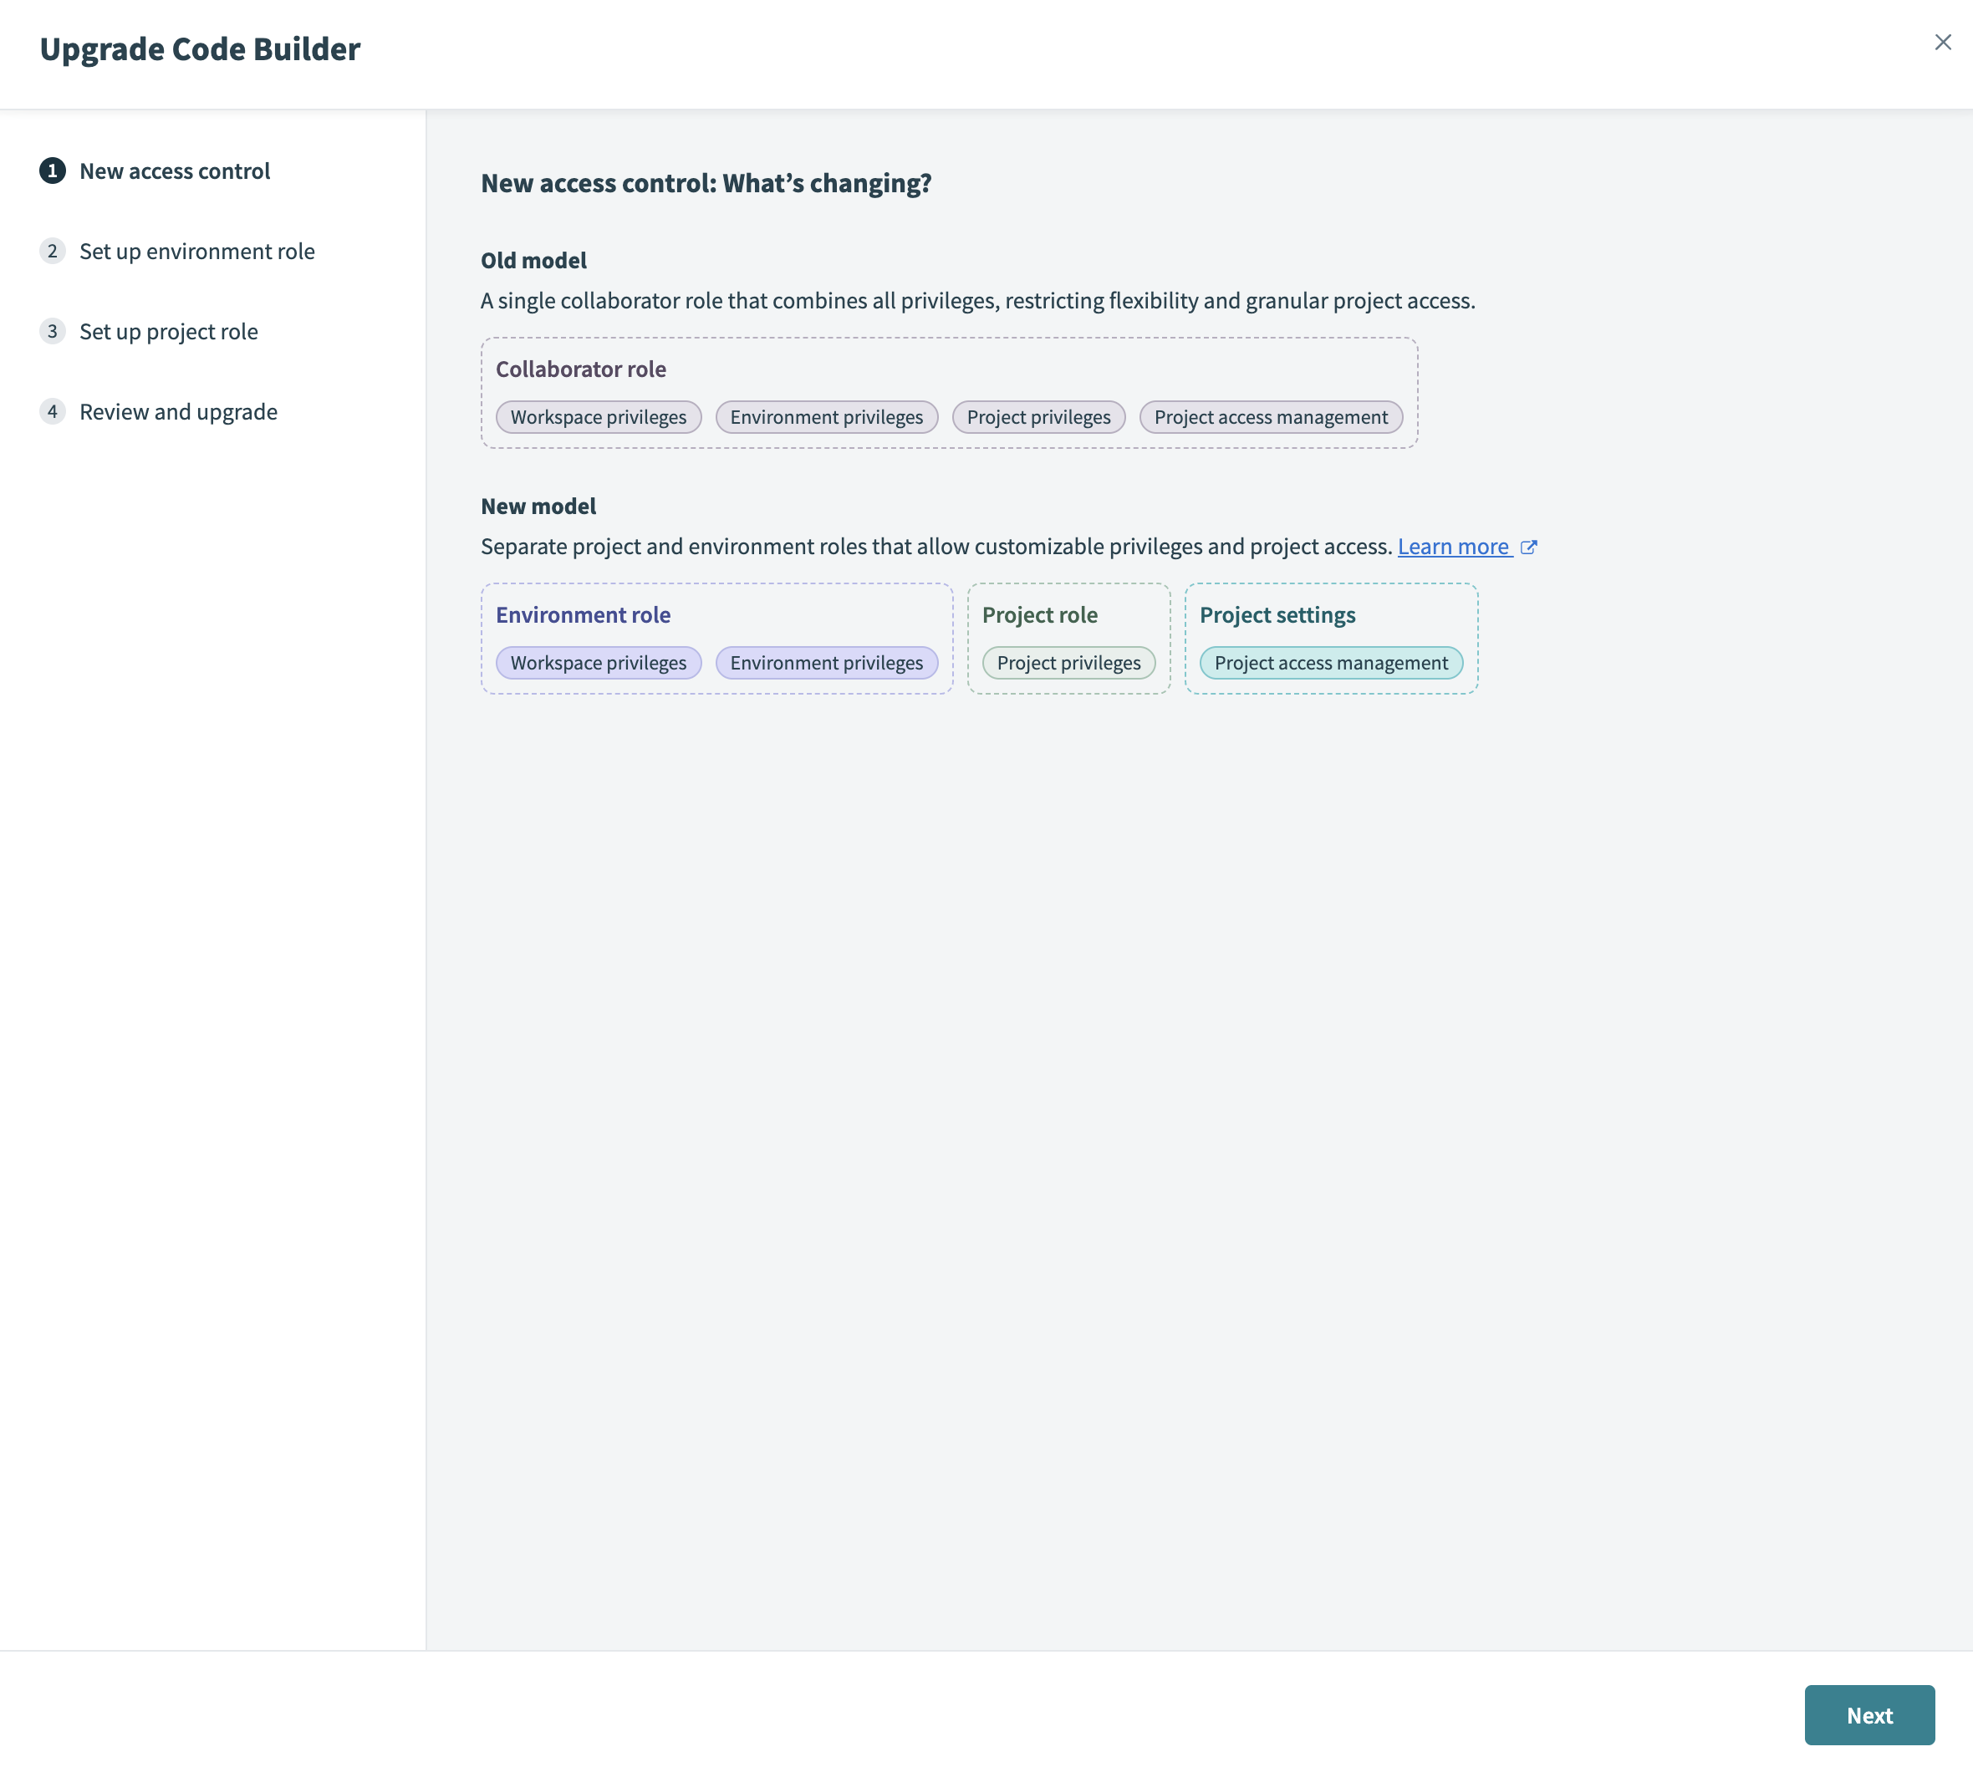The height and width of the screenshot is (1767, 1973).
Task: Click the step 3 number badge
Action: (x=53, y=331)
